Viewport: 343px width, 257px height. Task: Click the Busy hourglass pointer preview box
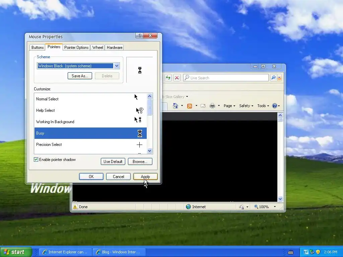[140, 70]
